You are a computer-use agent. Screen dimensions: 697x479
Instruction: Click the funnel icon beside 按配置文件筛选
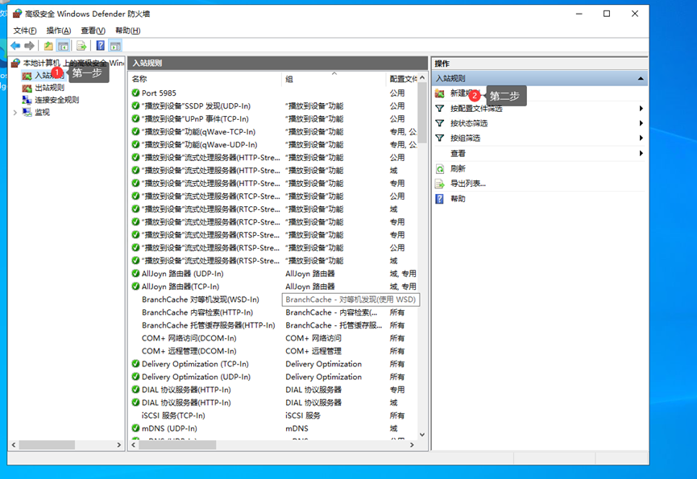[x=440, y=109]
